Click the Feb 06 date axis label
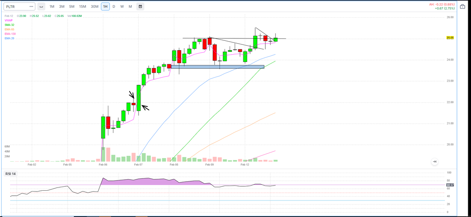 (x=103, y=165)
